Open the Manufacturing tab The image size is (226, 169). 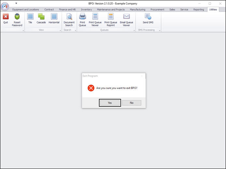click(138, 9)
